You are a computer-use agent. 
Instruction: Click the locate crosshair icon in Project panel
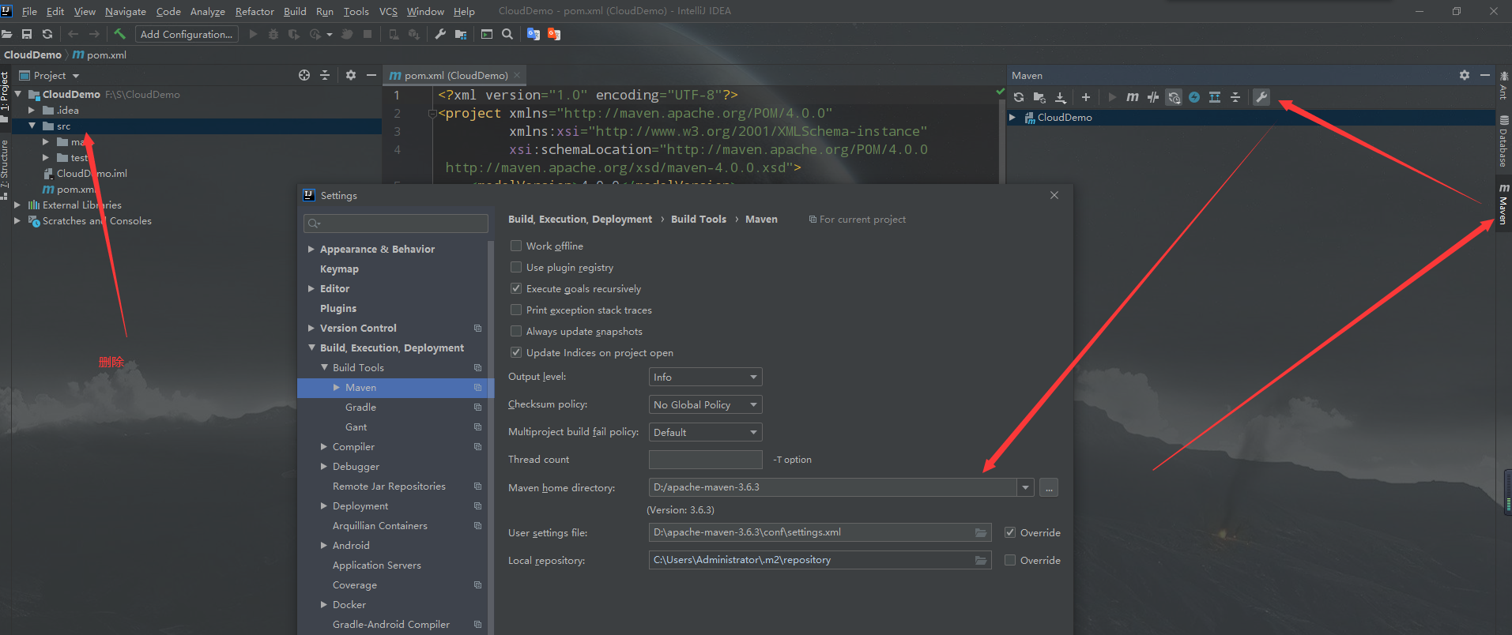[x=304, y=75]
